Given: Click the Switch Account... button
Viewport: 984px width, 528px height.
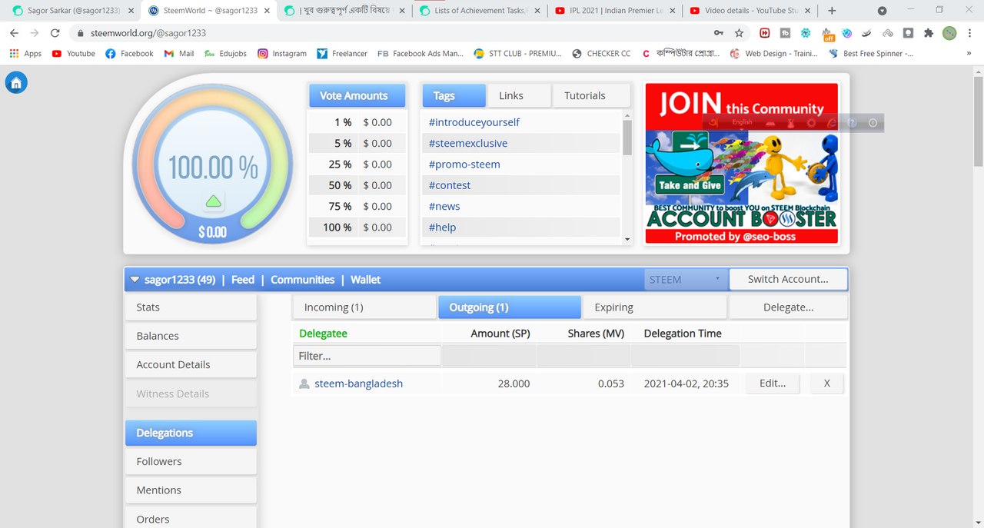Looking at the screenshot, I should (788, 279).
